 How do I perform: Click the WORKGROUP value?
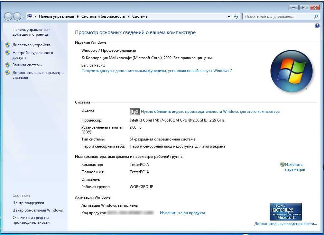[x=141, y=187]
